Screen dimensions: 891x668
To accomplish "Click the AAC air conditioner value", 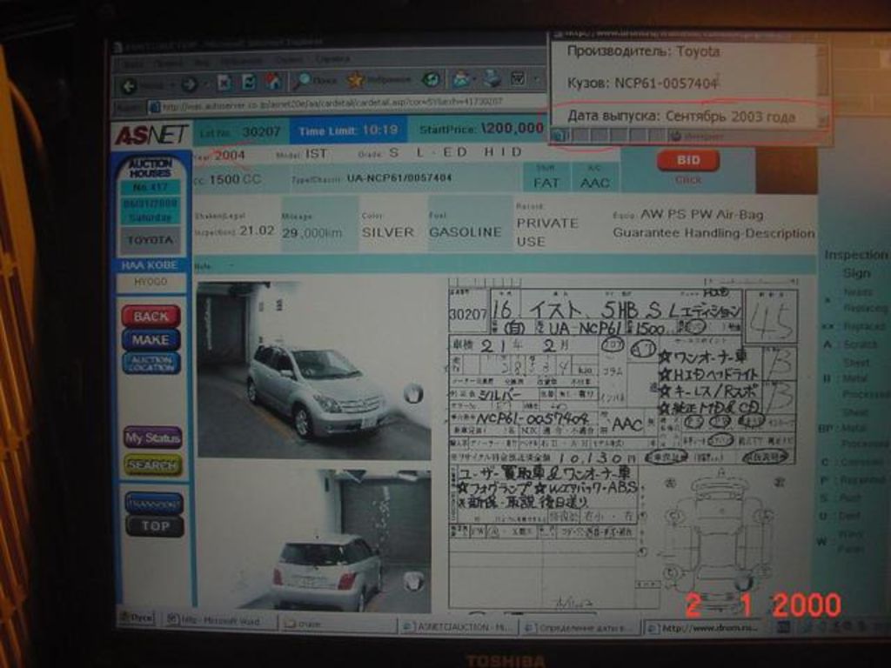I will 595,183.
